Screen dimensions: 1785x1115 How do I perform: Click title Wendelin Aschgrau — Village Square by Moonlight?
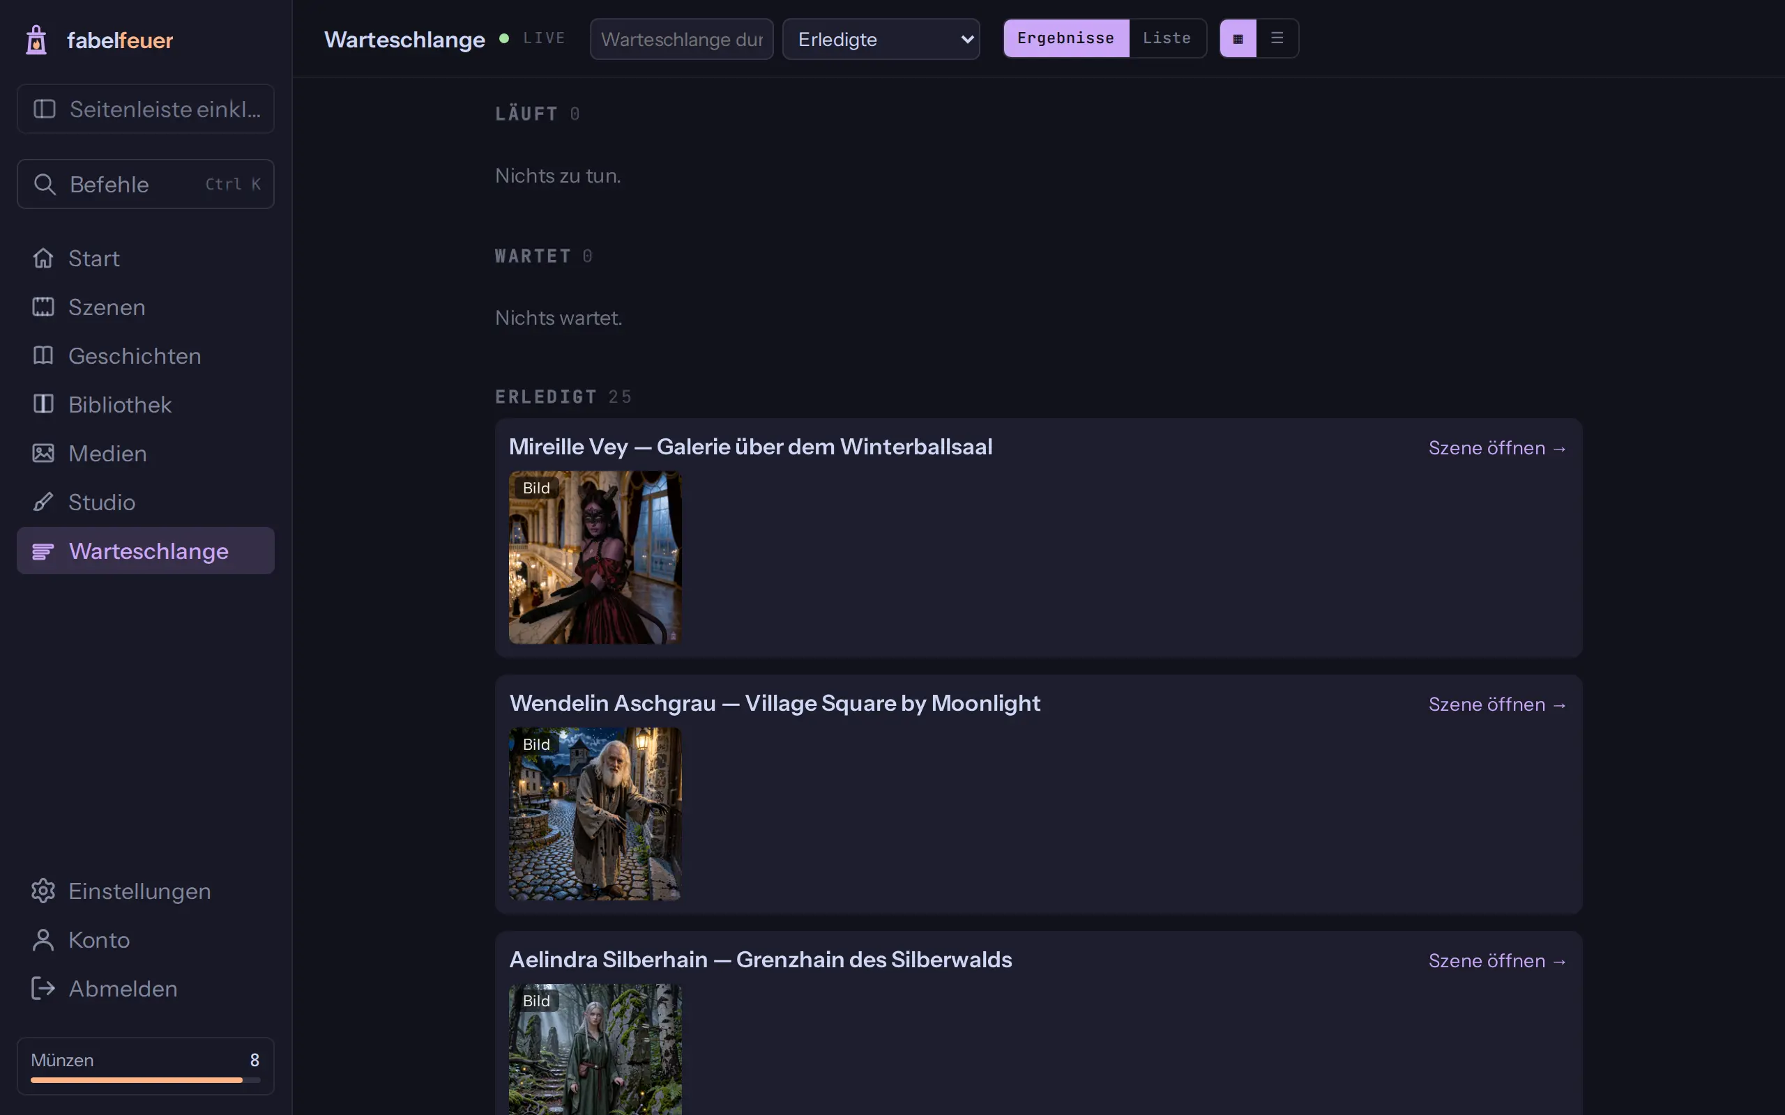click(775, 704)
